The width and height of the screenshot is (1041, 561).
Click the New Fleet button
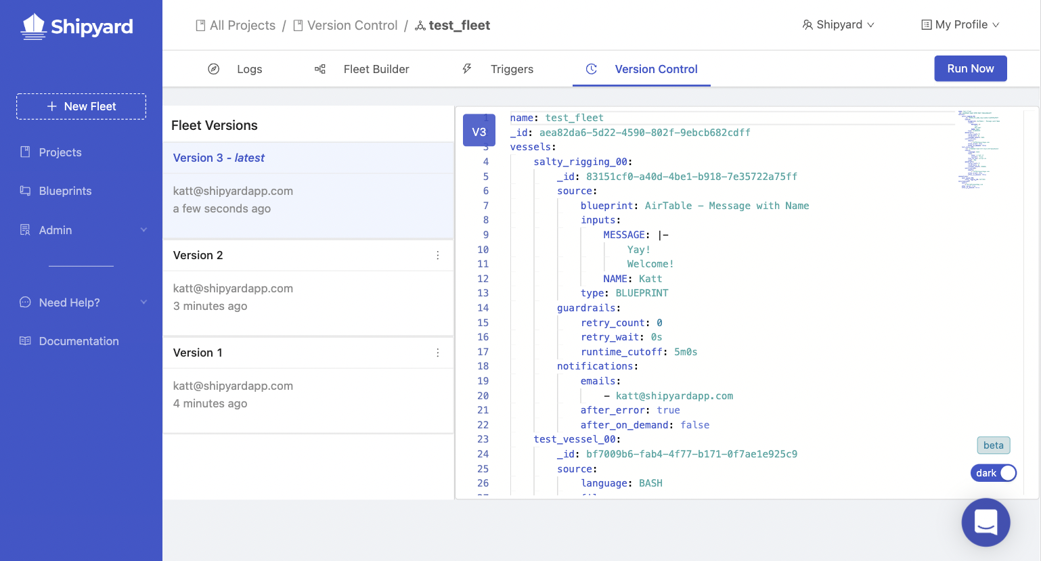[81, 106]
